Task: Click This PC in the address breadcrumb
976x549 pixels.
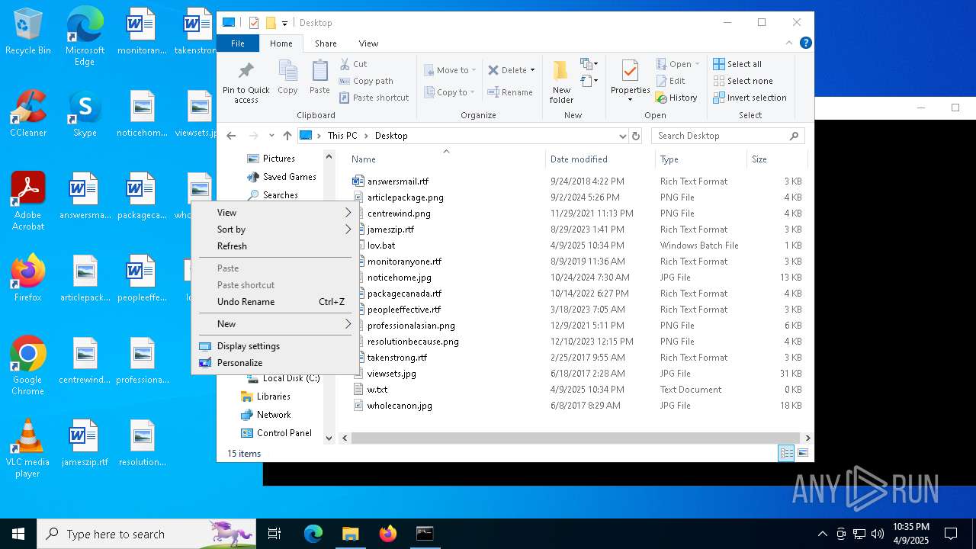Action: 342,136
